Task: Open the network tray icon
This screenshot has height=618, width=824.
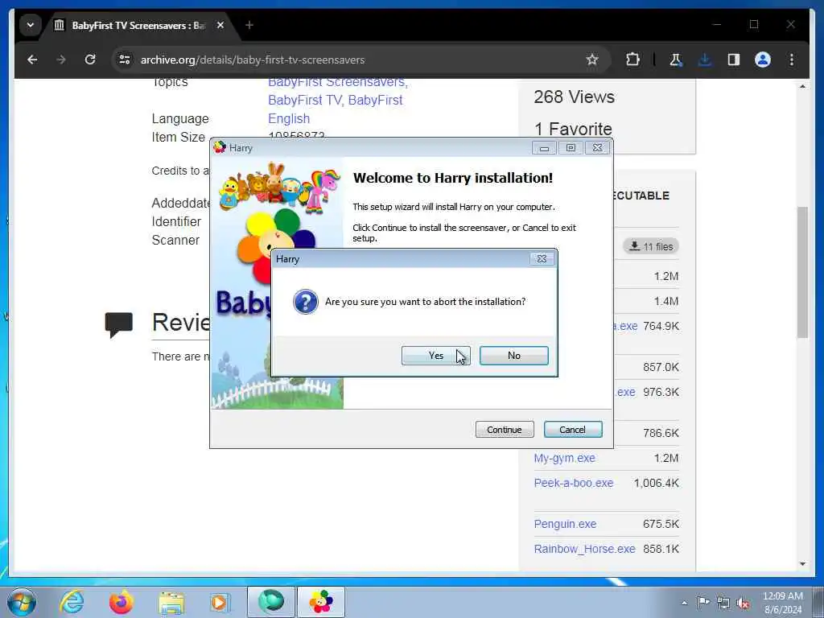Action: (x=723, y=603)
